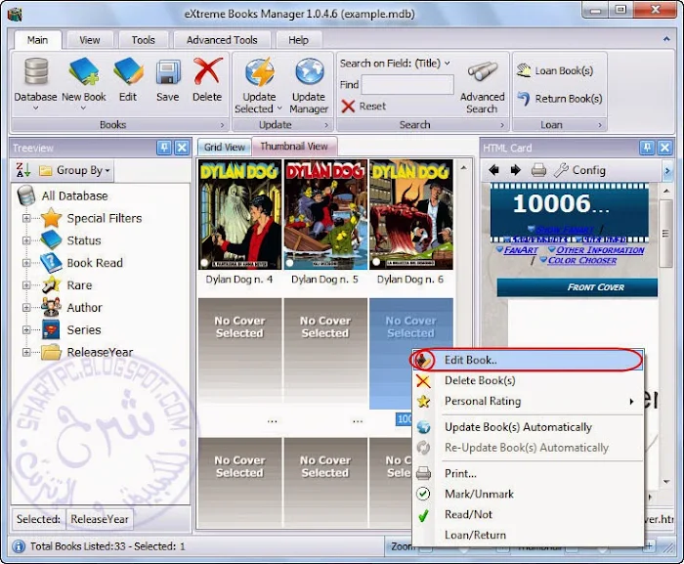The width and height of the screenshot is (684, 564).
Task: Open the Update Selected dropdown arrow
Action: pyautogui.click(x=279, y=108)
